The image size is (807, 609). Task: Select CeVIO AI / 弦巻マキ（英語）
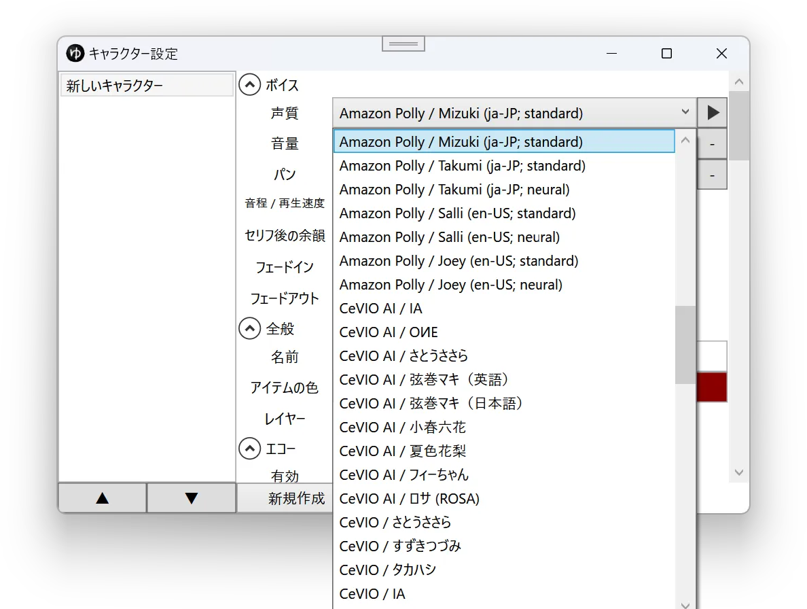(504, 379)
